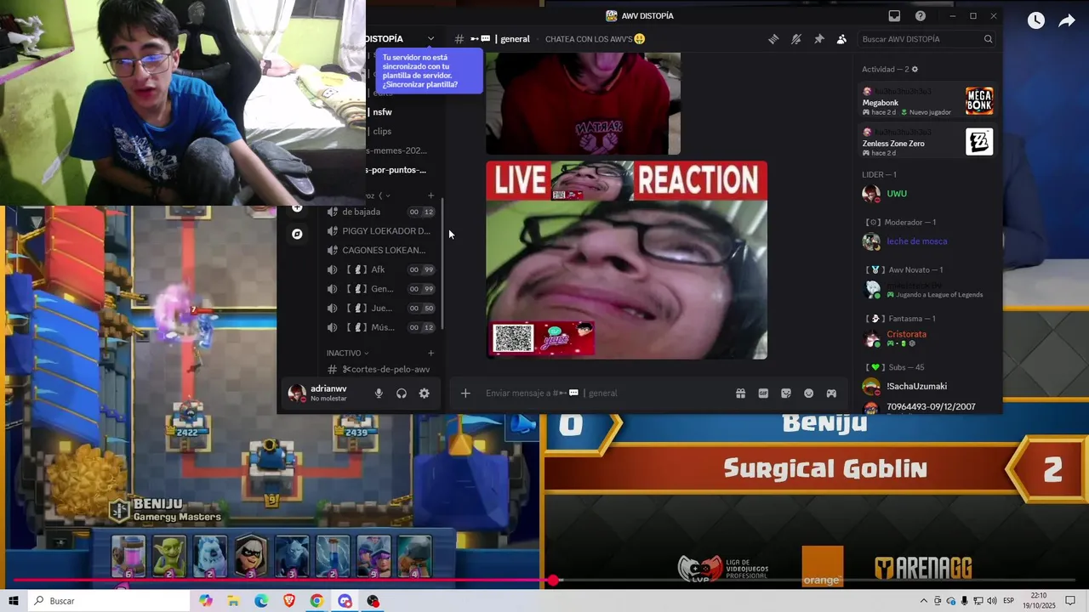Collapse the INACTIVO category
This screenshot has width=1089, height=612.
[x=347, y=353]
